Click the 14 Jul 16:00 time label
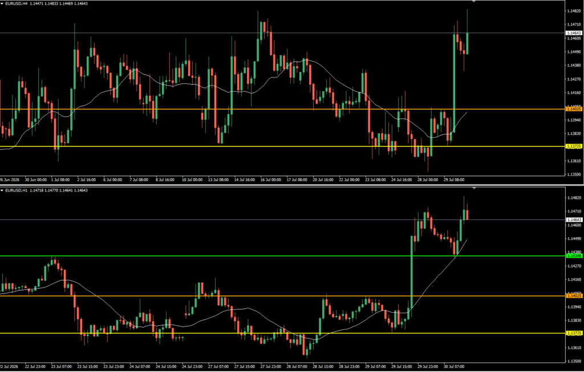Viewport: 584px width, 372px height. (x=244, y=179)
